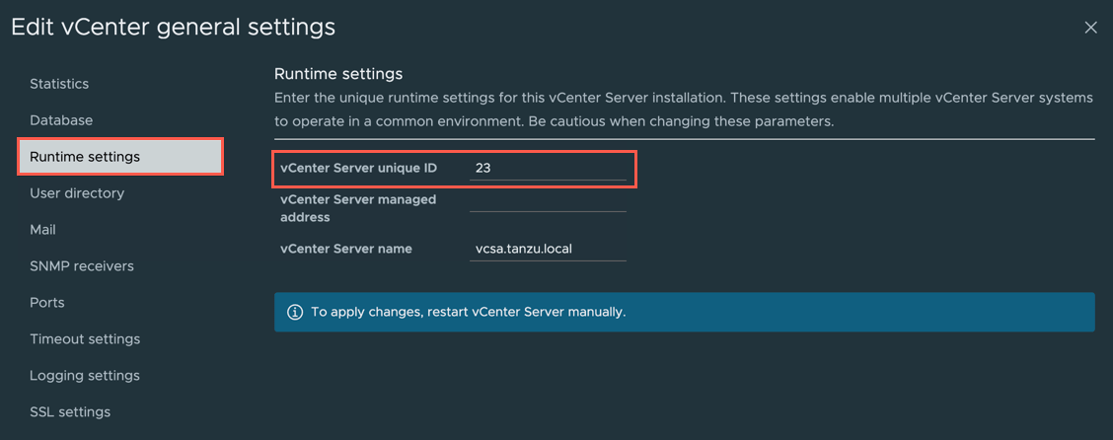Open the Ports settings section
The image size is (1113, 440).
[x=47, y=303]
